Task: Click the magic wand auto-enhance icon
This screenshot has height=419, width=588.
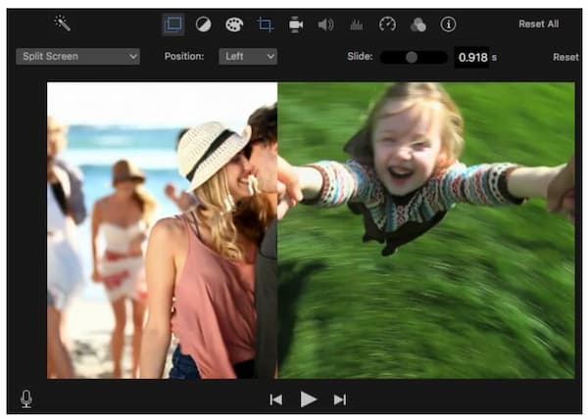Action: [x=63, y=23]
